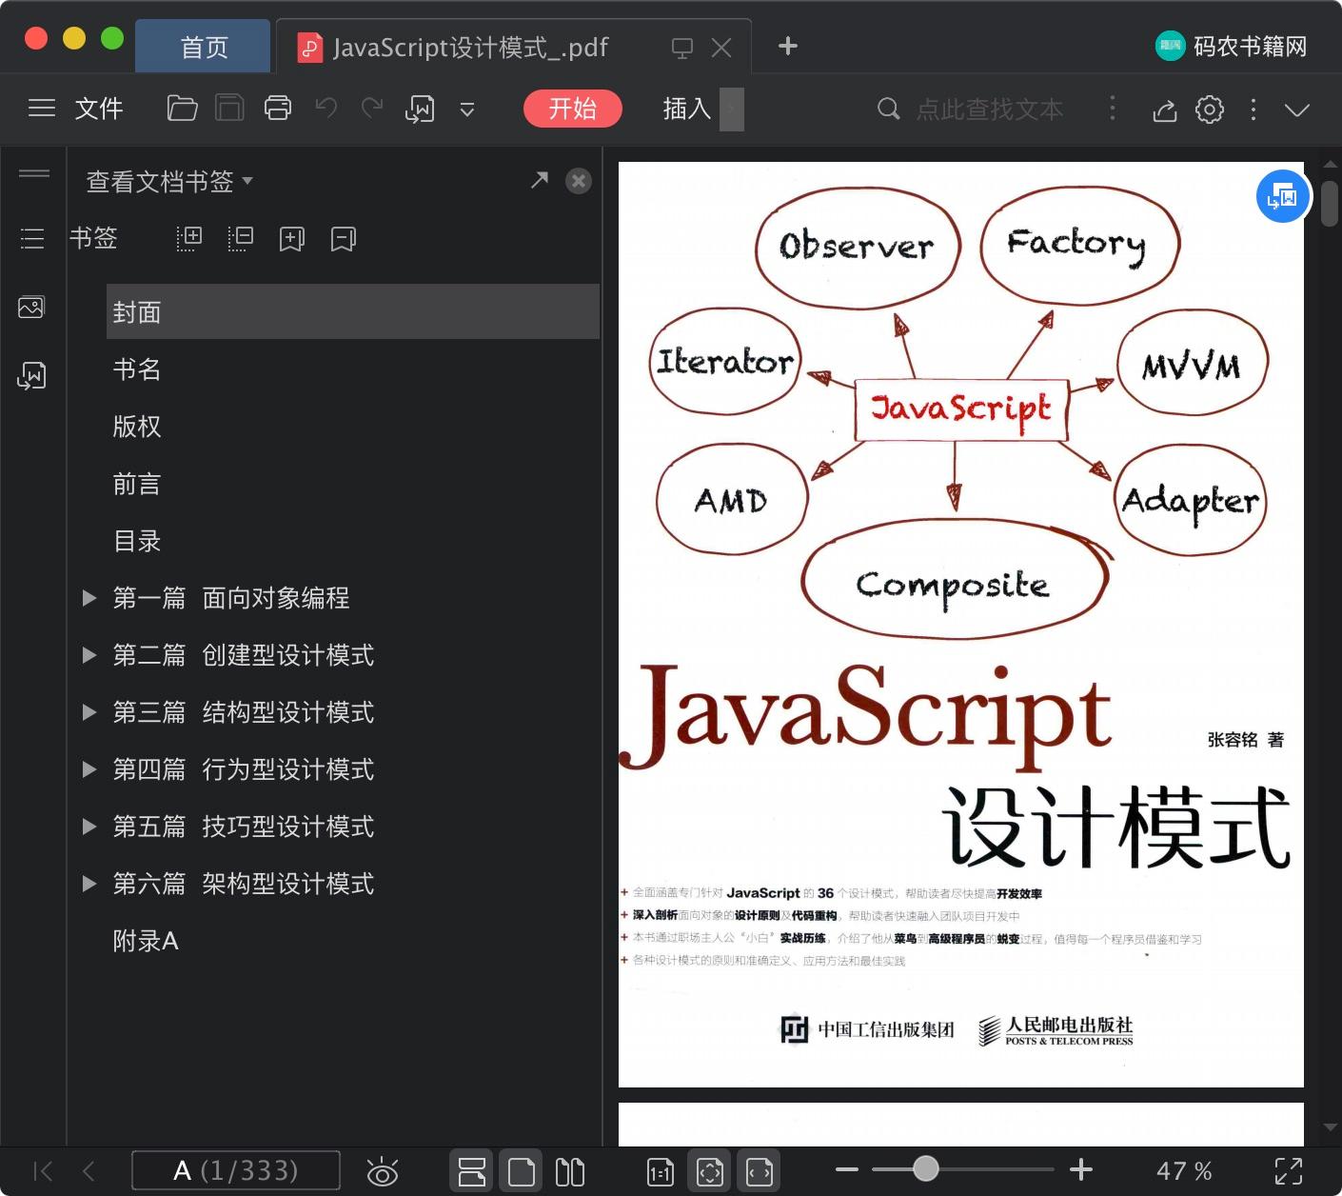
Task: Click the zoom out minus button
Action: click(x=847, y=1169)
